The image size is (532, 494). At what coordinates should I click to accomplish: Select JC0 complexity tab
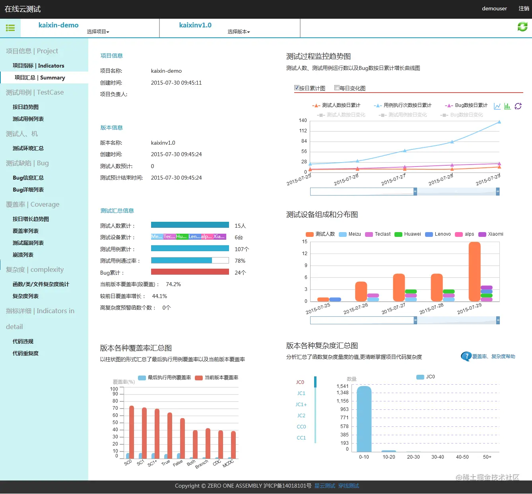click(x=300, y=382)
